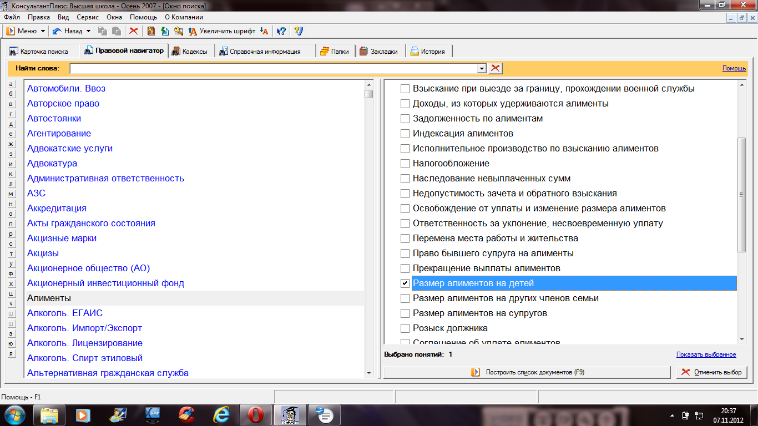The height and width of the screenshot is (426, 758).
Task: Check Индексация алиментов
Action: 405,134
